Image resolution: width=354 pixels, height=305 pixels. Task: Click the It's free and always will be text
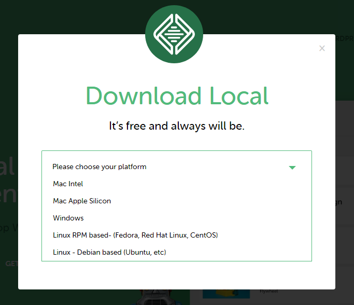click(x=177, y=126)
